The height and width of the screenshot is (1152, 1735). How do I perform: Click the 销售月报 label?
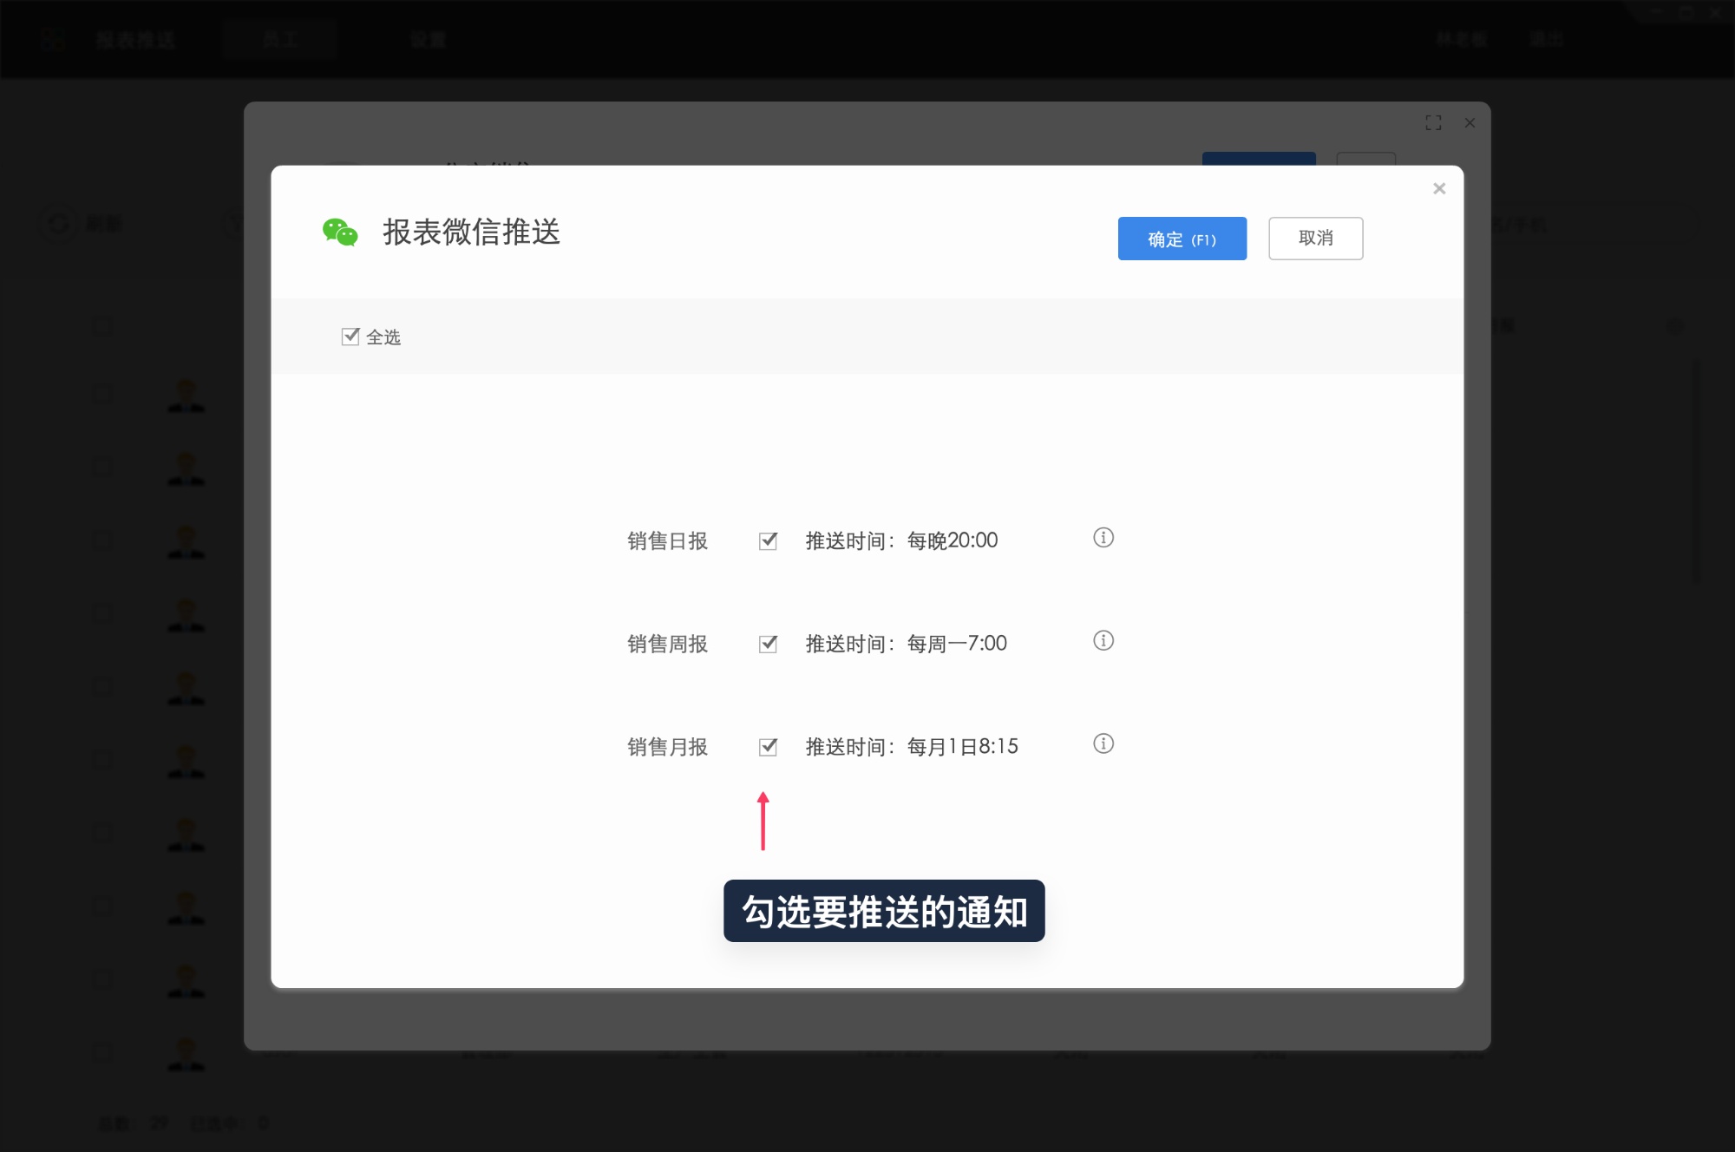(668, 748)
